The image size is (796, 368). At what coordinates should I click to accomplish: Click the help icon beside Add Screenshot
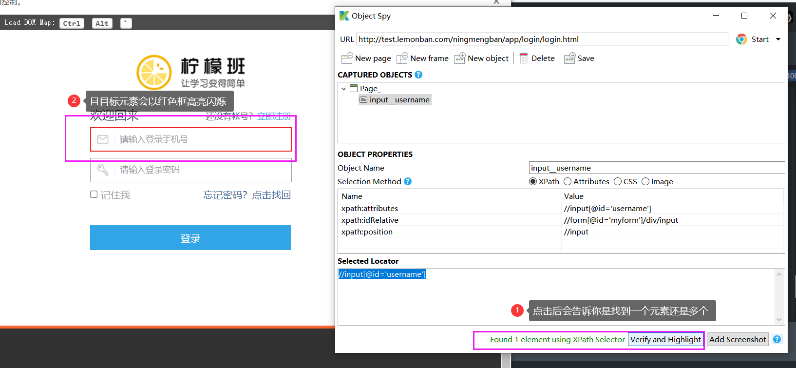[x=777, y=339]
